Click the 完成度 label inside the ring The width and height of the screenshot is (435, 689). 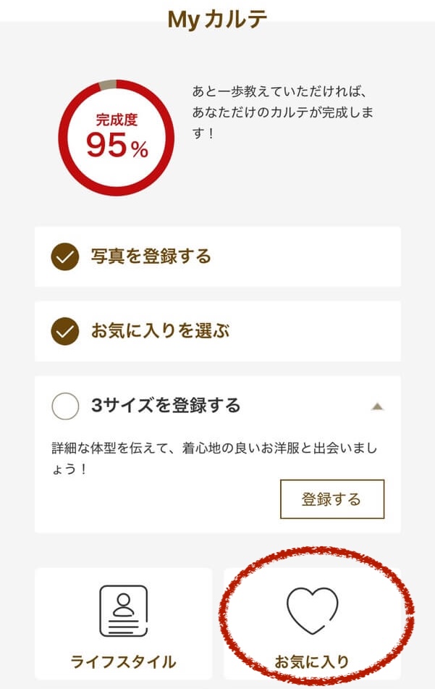tap(117, 120)
